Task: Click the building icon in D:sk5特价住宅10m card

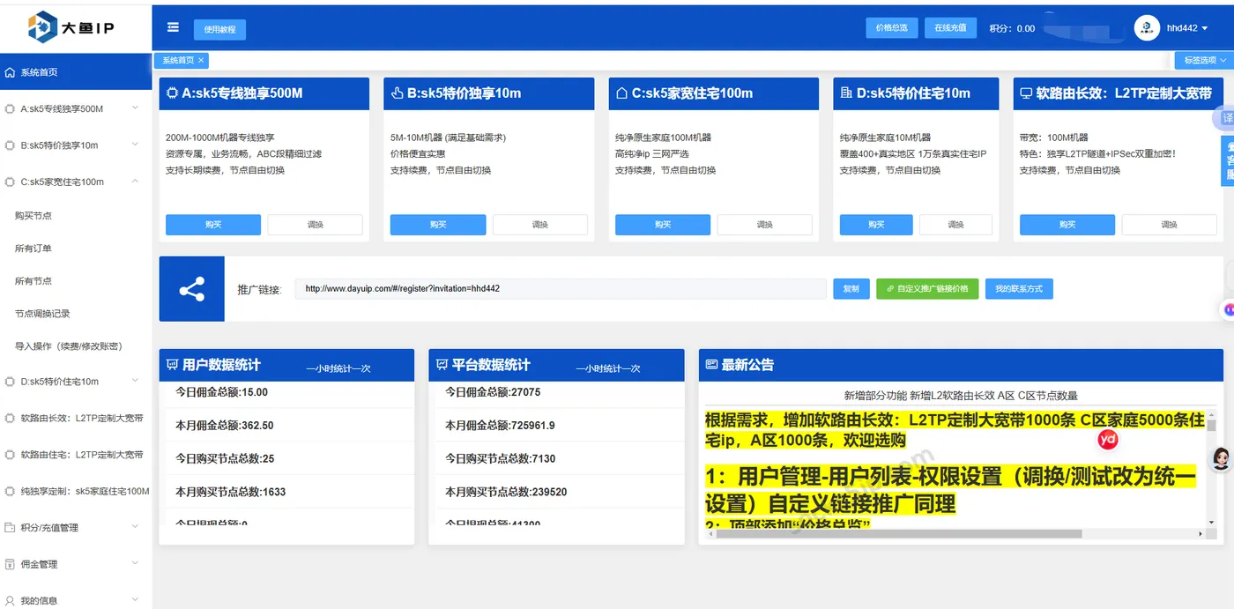Action: [x=846, y=93]
